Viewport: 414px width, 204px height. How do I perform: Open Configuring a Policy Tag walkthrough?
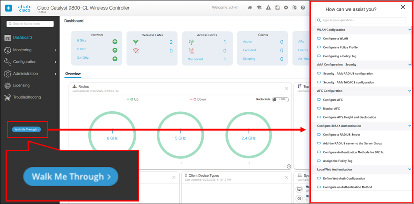point(339,56)
